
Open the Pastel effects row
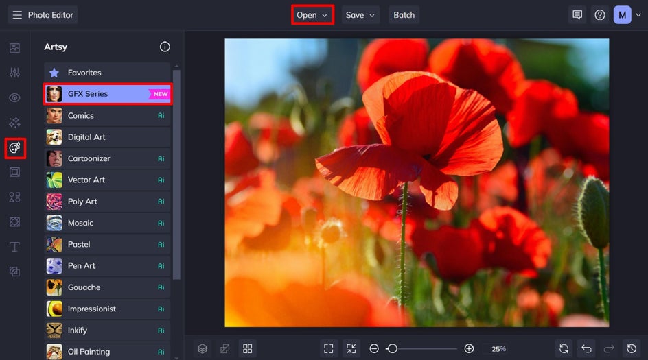pyautogui.click(x=108, y=244)
